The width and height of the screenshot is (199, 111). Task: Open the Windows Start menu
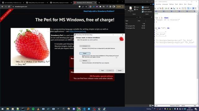(2, 109)
